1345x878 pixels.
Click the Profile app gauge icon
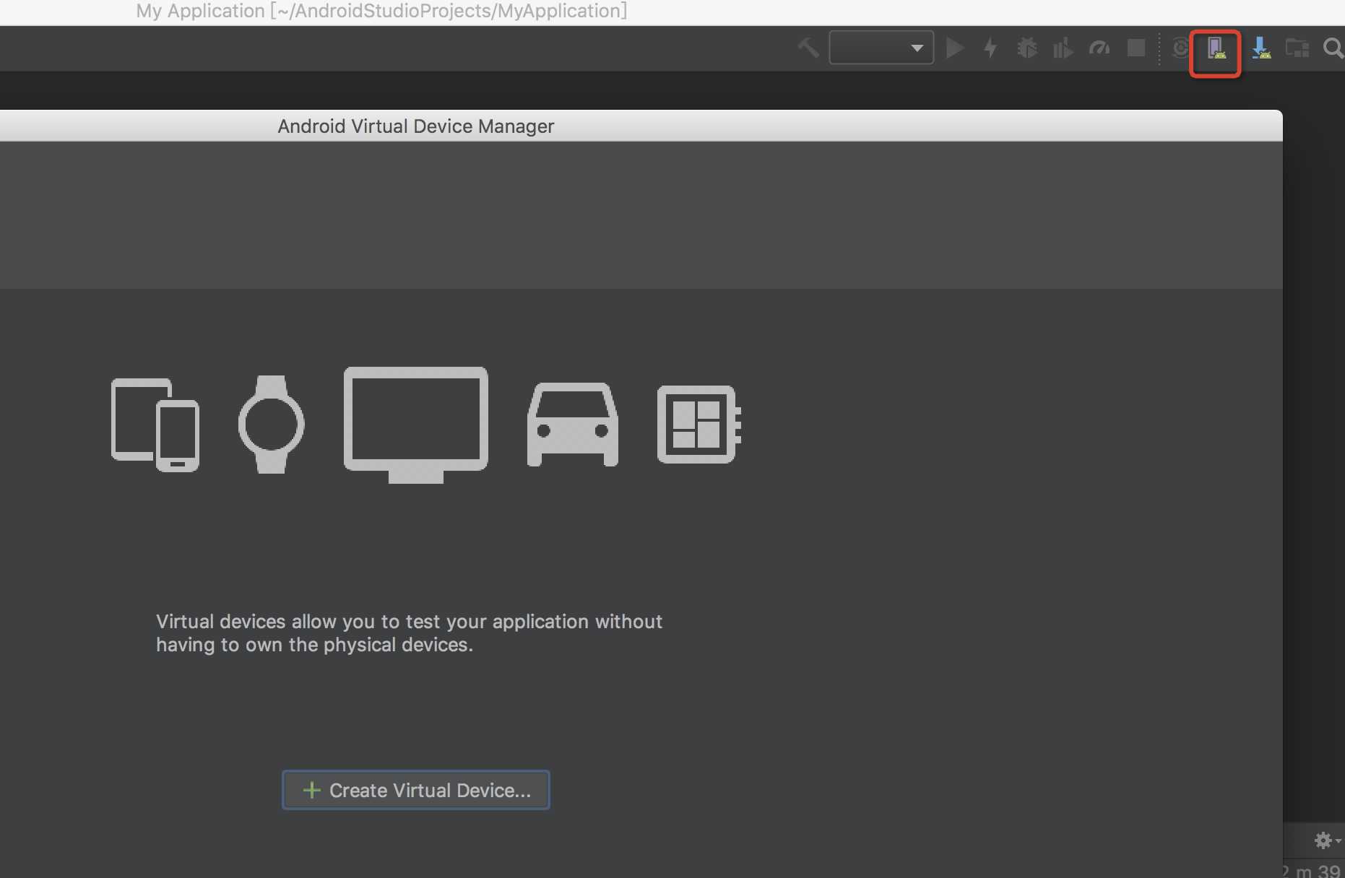(1099, 48)
